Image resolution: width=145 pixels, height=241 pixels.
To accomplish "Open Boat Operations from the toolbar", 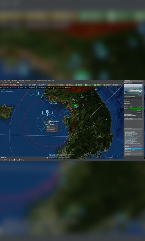I will click(x=70, y=85).
